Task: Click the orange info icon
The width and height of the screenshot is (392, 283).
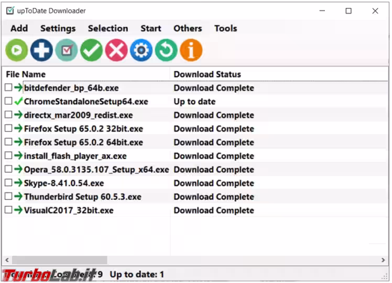Action: click(191, 50)
